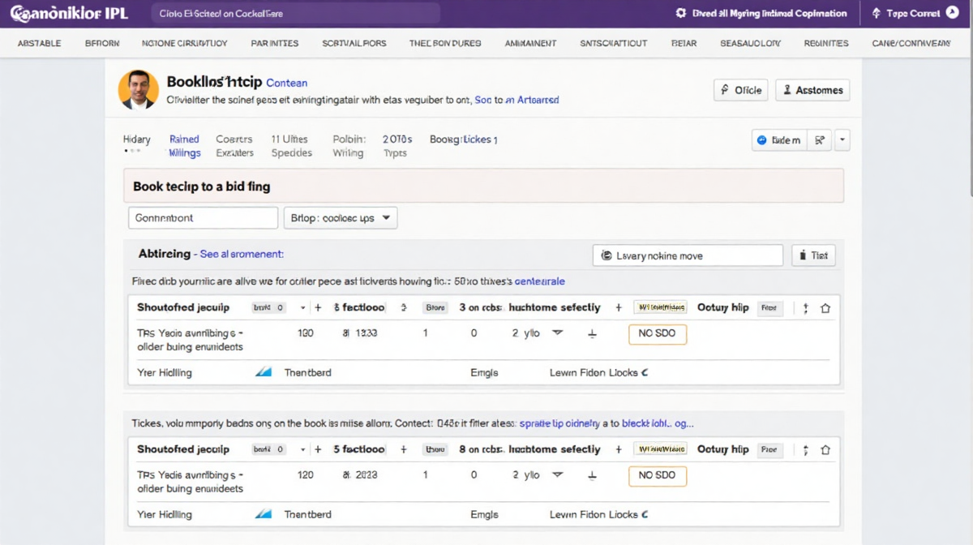Open the small arrow dropdown beside Bide m
This screenshot has height=545, width=973.
pos(842,140)
